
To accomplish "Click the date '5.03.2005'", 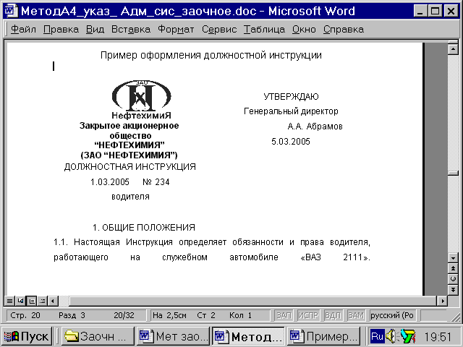I will click(291, 142).
